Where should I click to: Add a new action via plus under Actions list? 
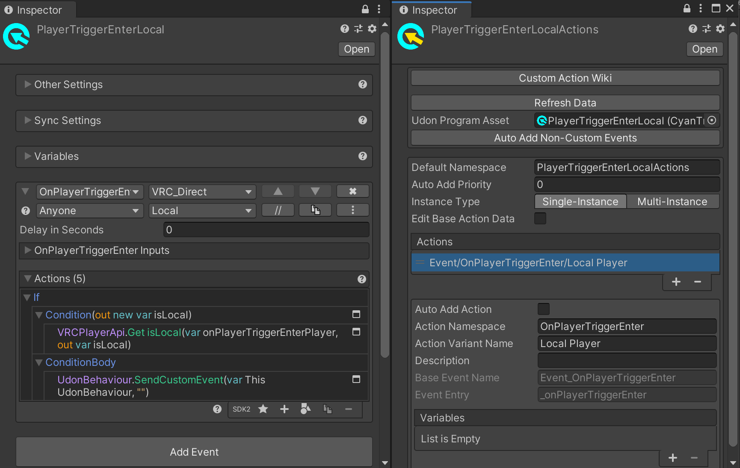tap(676, 282)
